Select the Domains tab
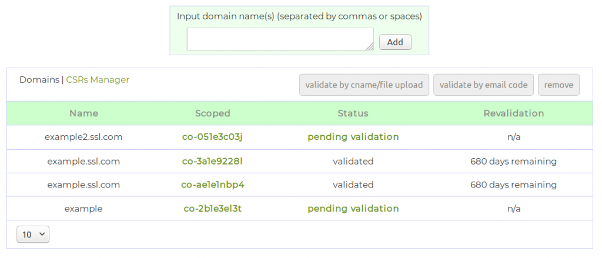Viewport: 602px width, 258px height. click(39, 79)
